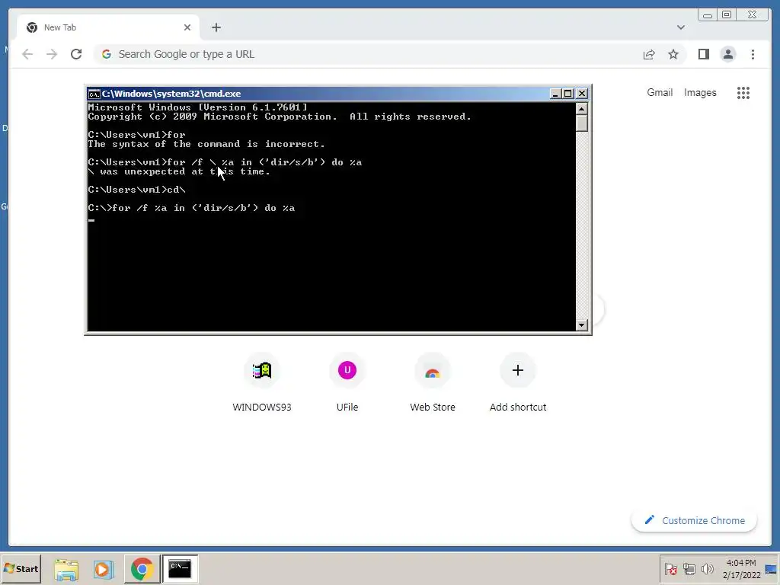
Task: Open the Google apps grid
Action: pos(743,92)
